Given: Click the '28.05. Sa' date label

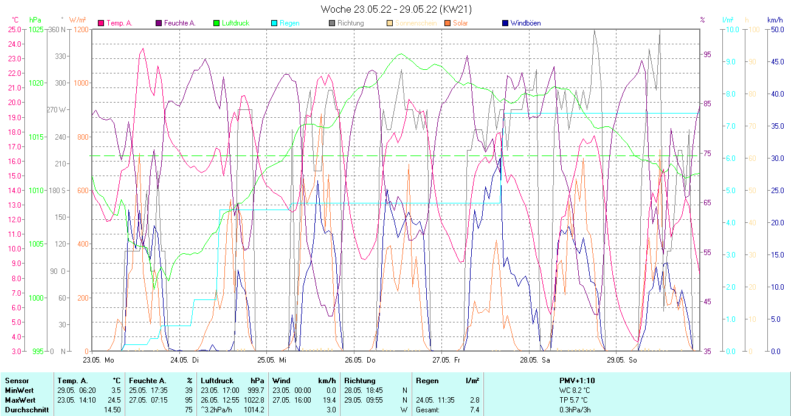Looking at the screenshot, I should [x=534, y=360].
